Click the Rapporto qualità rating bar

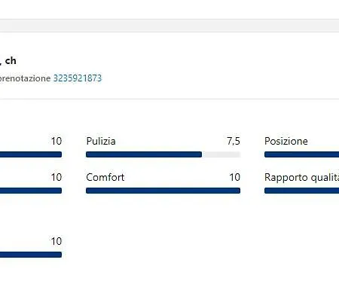tap(301, 191)
